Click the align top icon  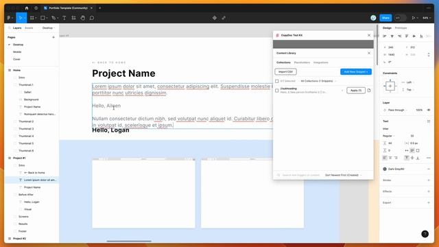[407, 36]
